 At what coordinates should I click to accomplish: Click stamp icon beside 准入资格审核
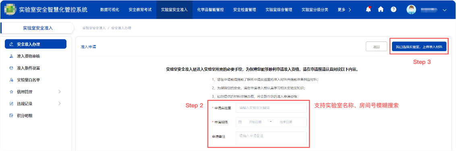(11, 56)
